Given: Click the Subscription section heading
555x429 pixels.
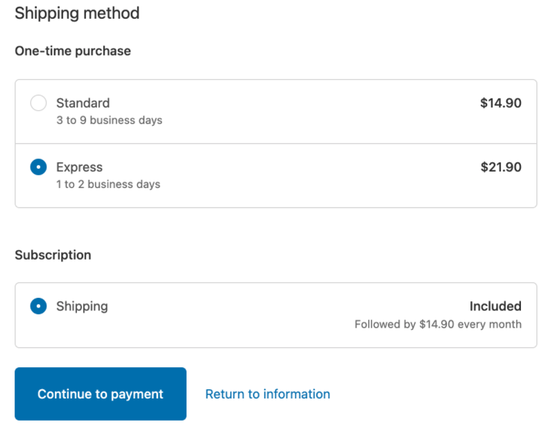Looking at the screenshot, I should (53, 255).
